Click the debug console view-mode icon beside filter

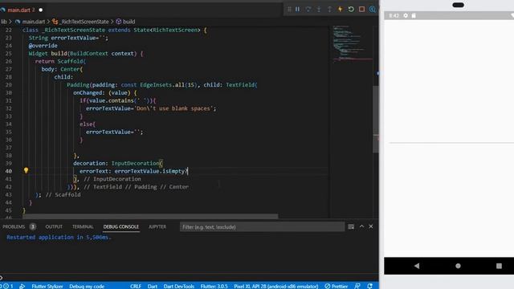point(351,226)
